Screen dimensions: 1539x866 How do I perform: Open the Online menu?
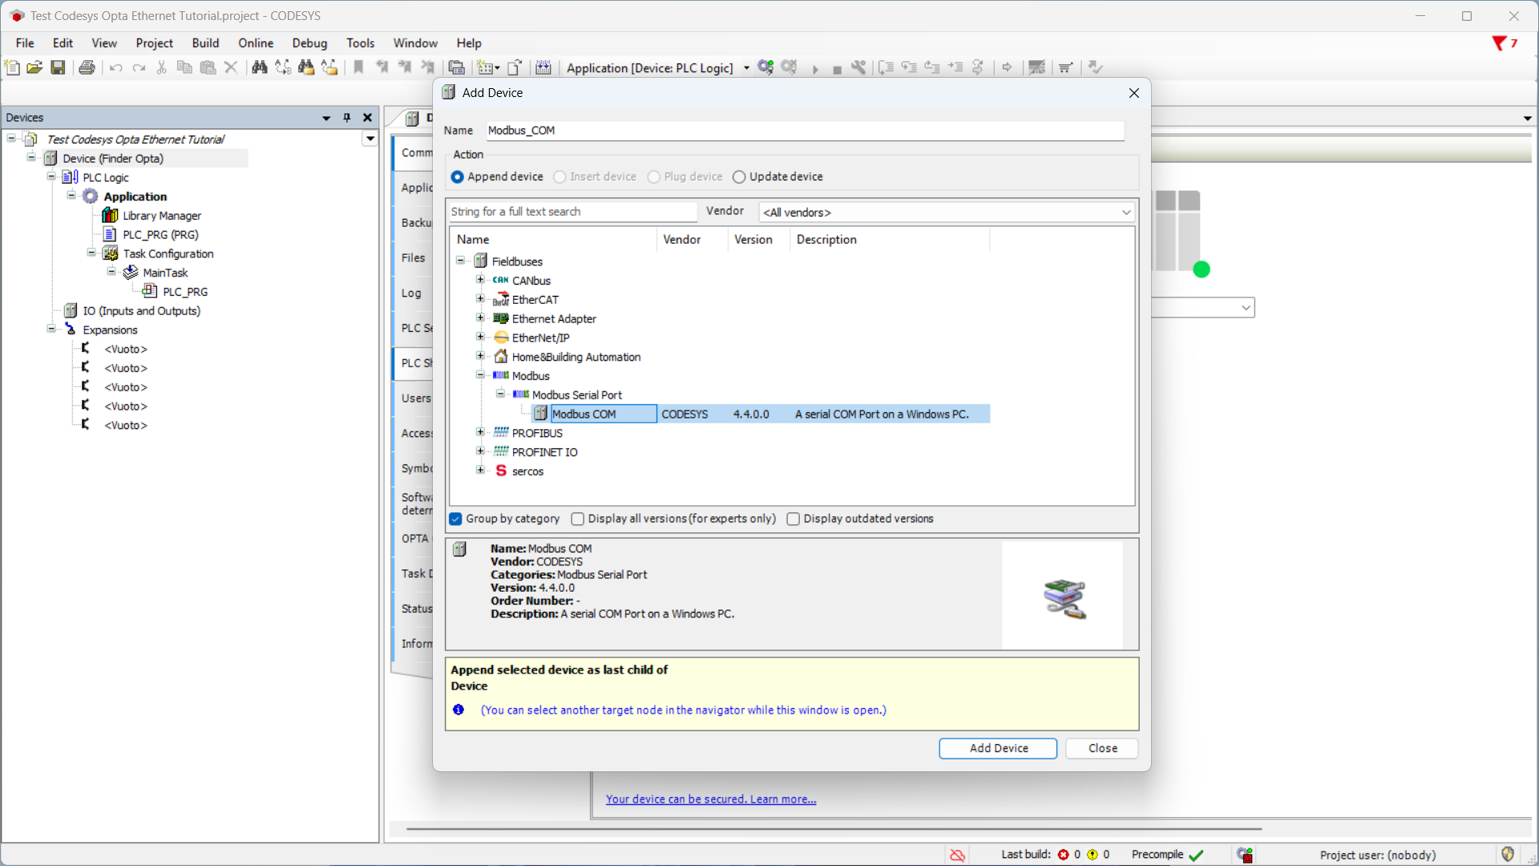pos(256,43)
